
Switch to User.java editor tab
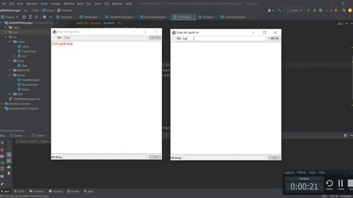pyautogui.click(x=64, y=17)
